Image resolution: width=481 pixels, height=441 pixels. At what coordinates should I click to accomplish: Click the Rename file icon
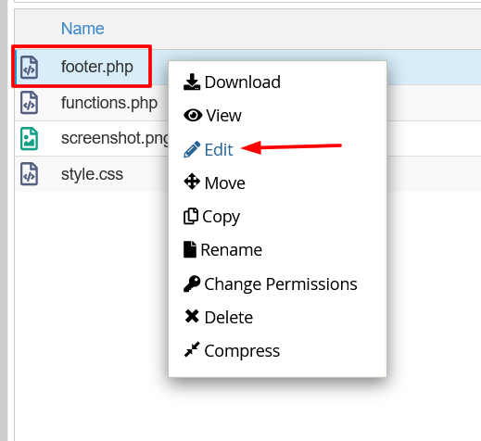click(x=190, y=249)
